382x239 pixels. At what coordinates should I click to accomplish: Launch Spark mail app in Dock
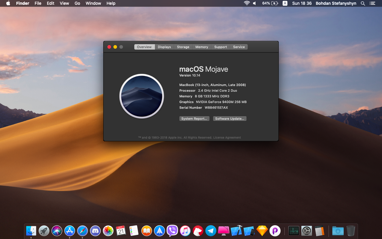click(159, 231)
